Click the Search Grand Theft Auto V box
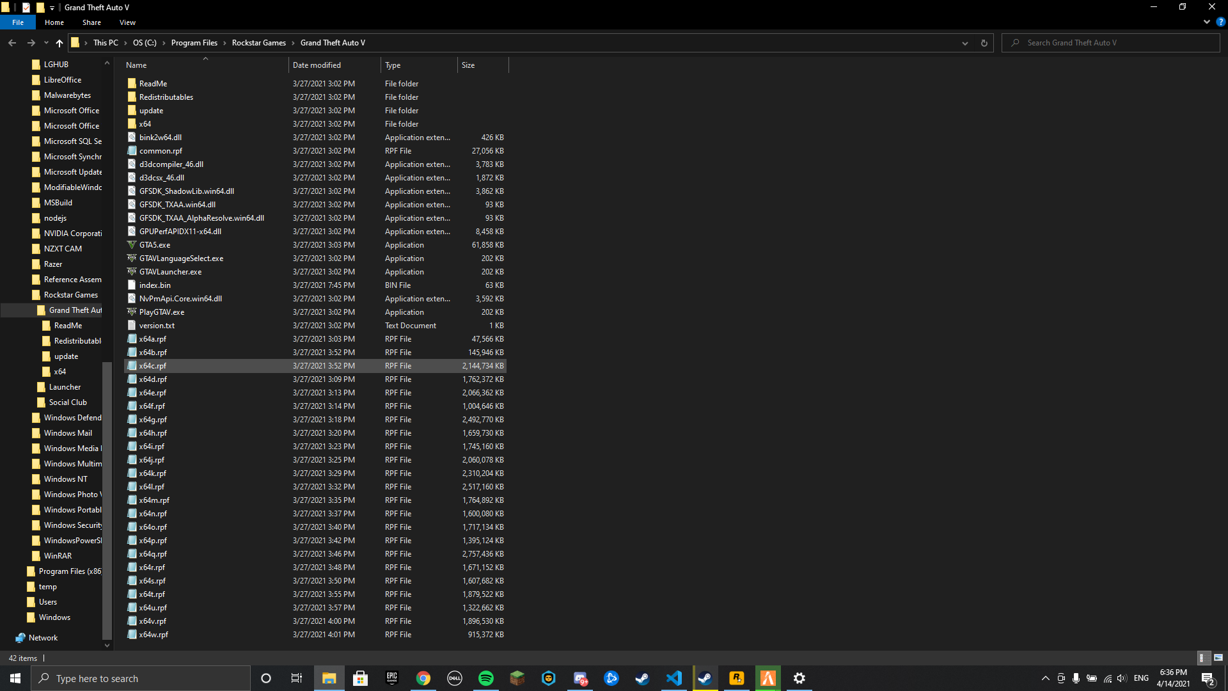Image resolution: width=1228 pixels, height=691 pixels. point(1111,43)
